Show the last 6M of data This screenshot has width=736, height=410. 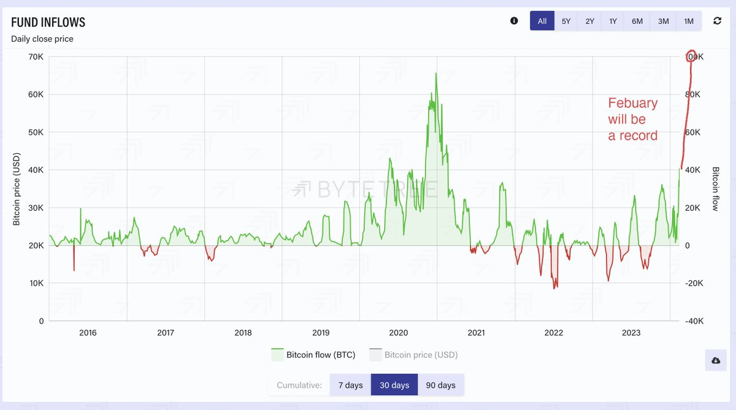pos(637,21)
